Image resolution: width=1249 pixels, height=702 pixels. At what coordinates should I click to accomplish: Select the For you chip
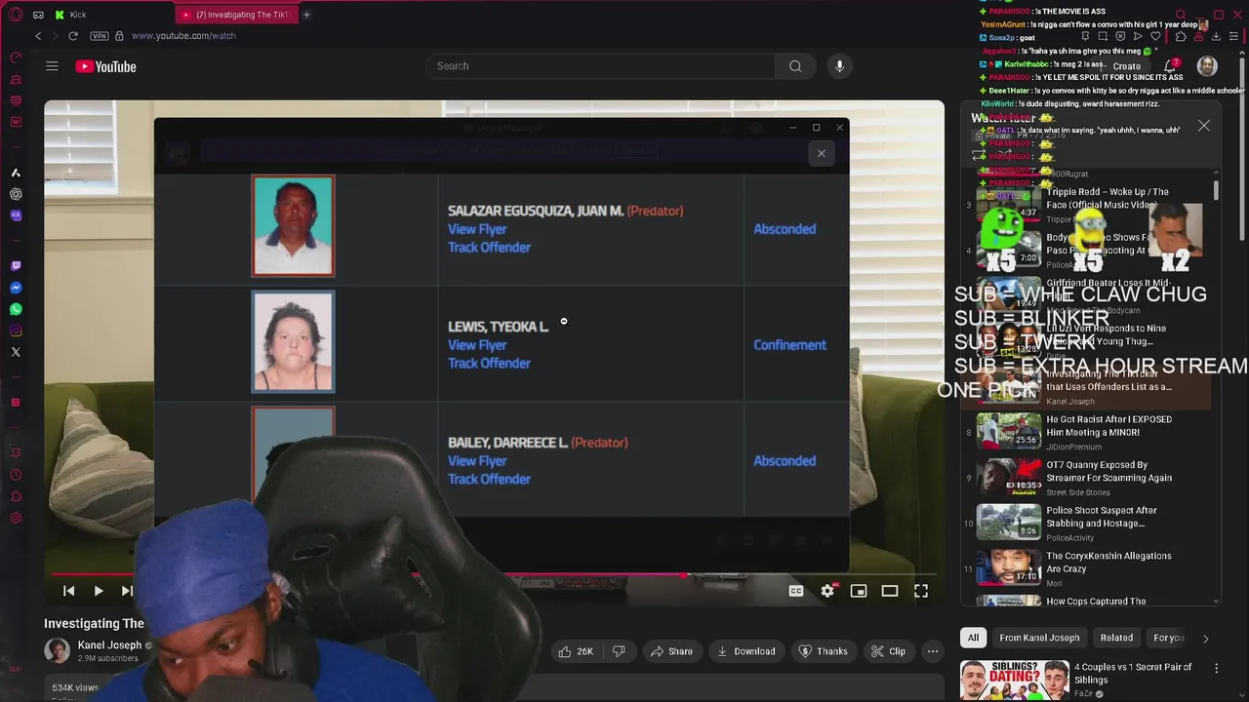(1168, 638)
